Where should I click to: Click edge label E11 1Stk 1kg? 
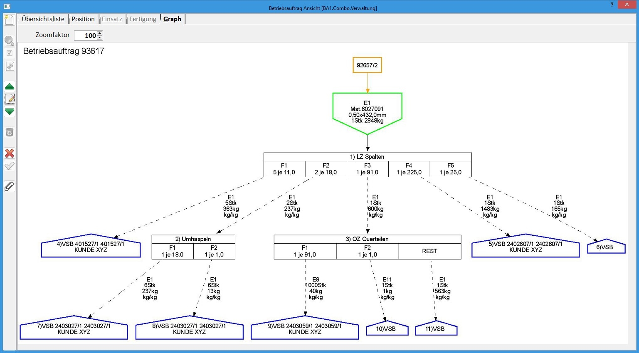(387, 289)
